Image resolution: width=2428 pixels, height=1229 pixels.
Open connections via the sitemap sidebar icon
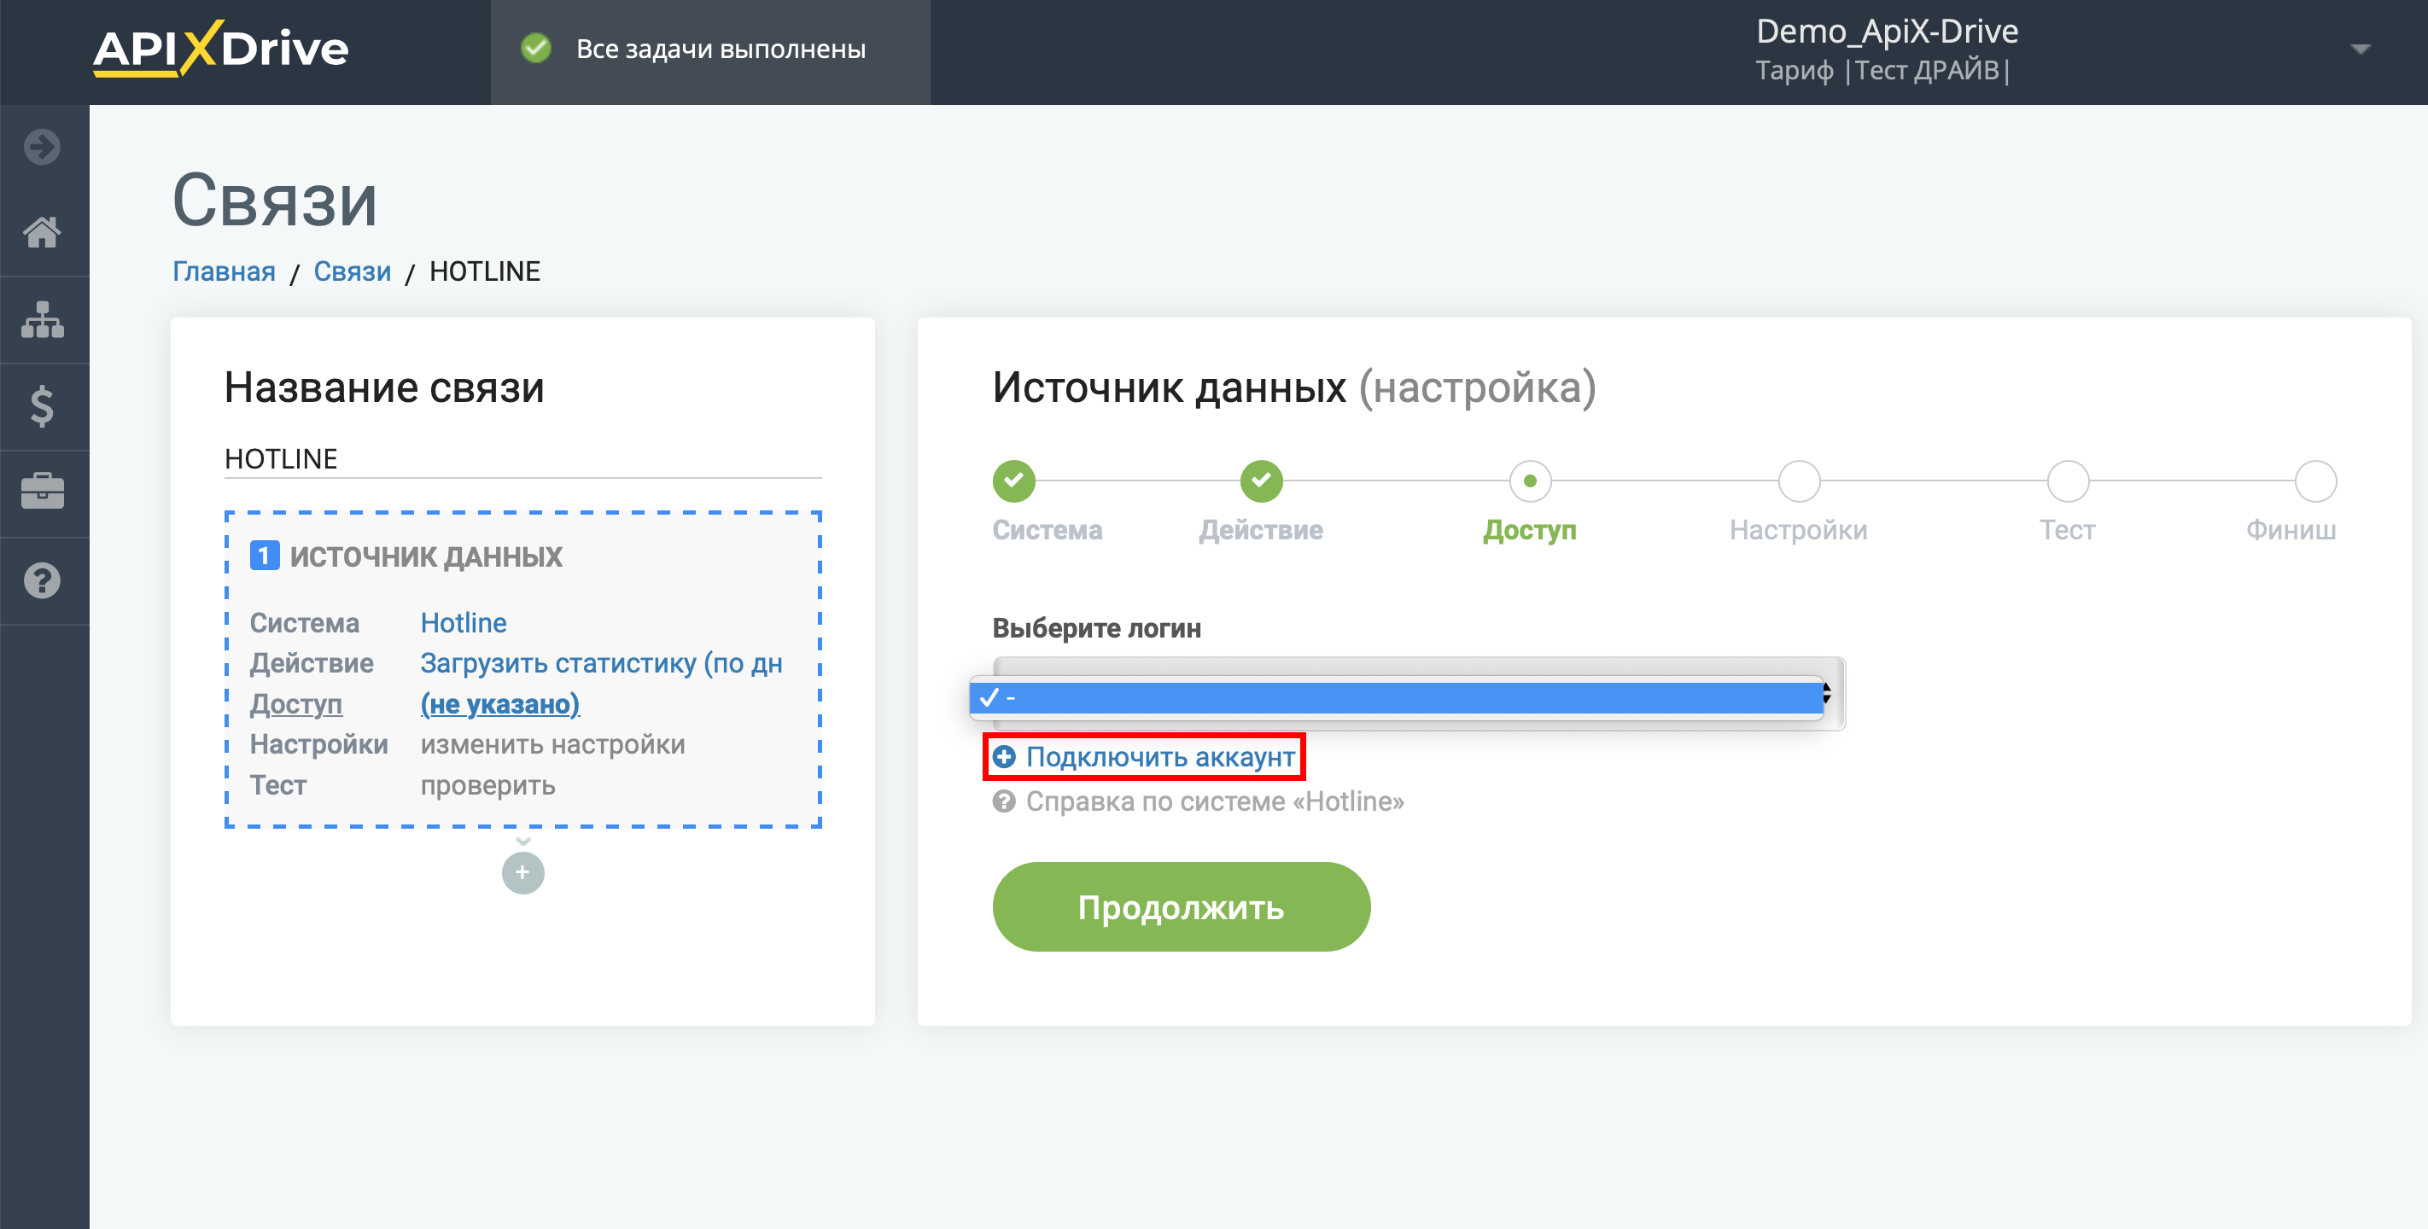[43, 319]
